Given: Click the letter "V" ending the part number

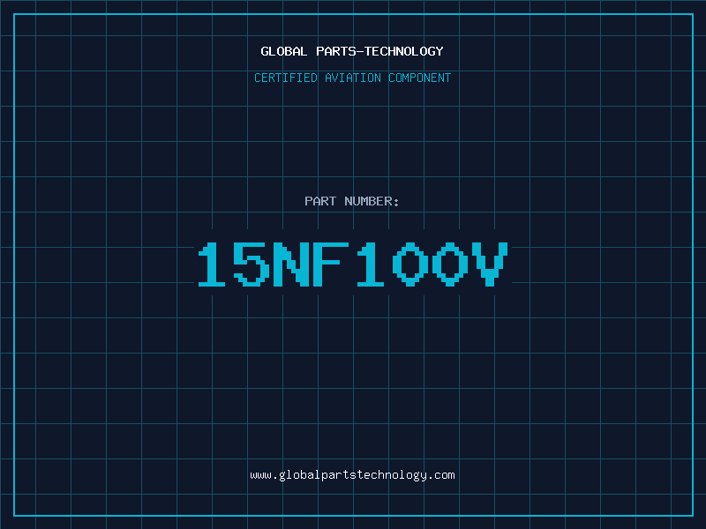Looking at the screenshot, I should click(490, 264).
